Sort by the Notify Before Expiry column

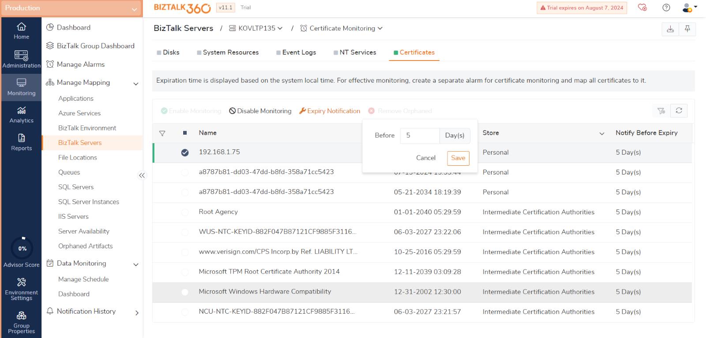click(646, 133)
